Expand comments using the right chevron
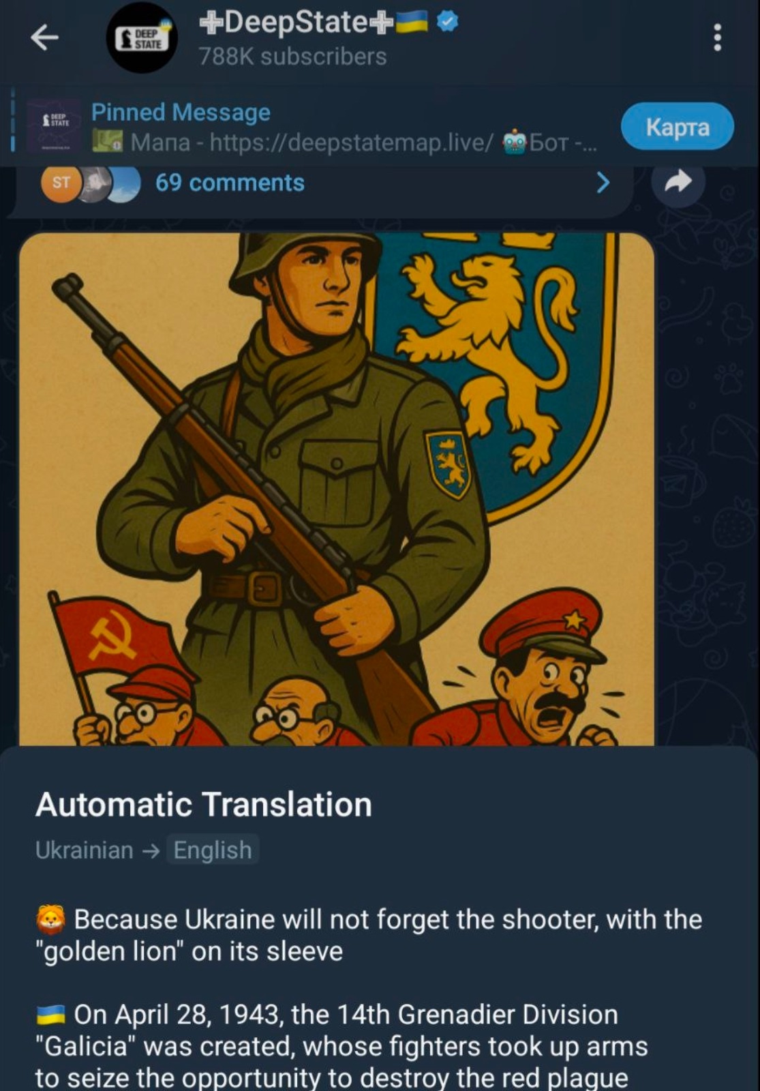Screen dimensions: 760x1091 point(603,182)
